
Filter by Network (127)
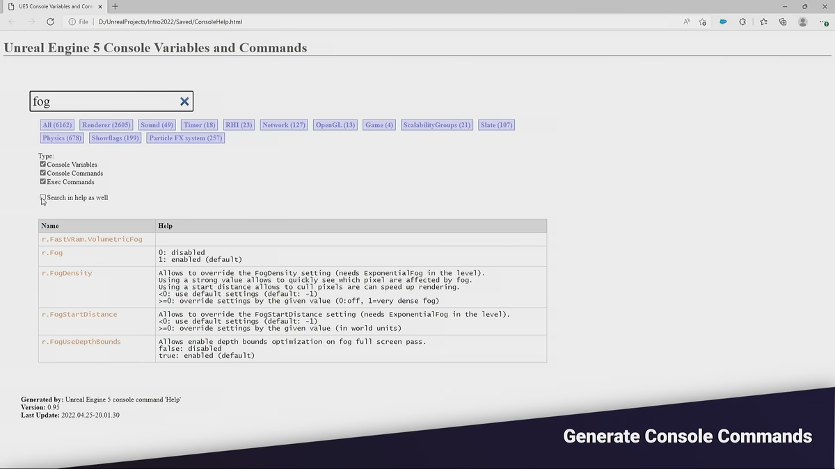pos(284,125)
